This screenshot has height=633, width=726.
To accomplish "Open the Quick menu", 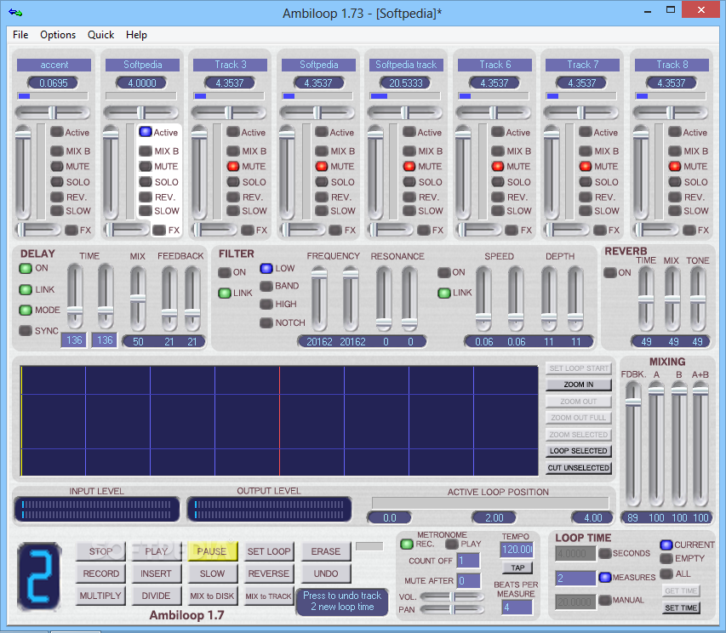I will 100,35.
